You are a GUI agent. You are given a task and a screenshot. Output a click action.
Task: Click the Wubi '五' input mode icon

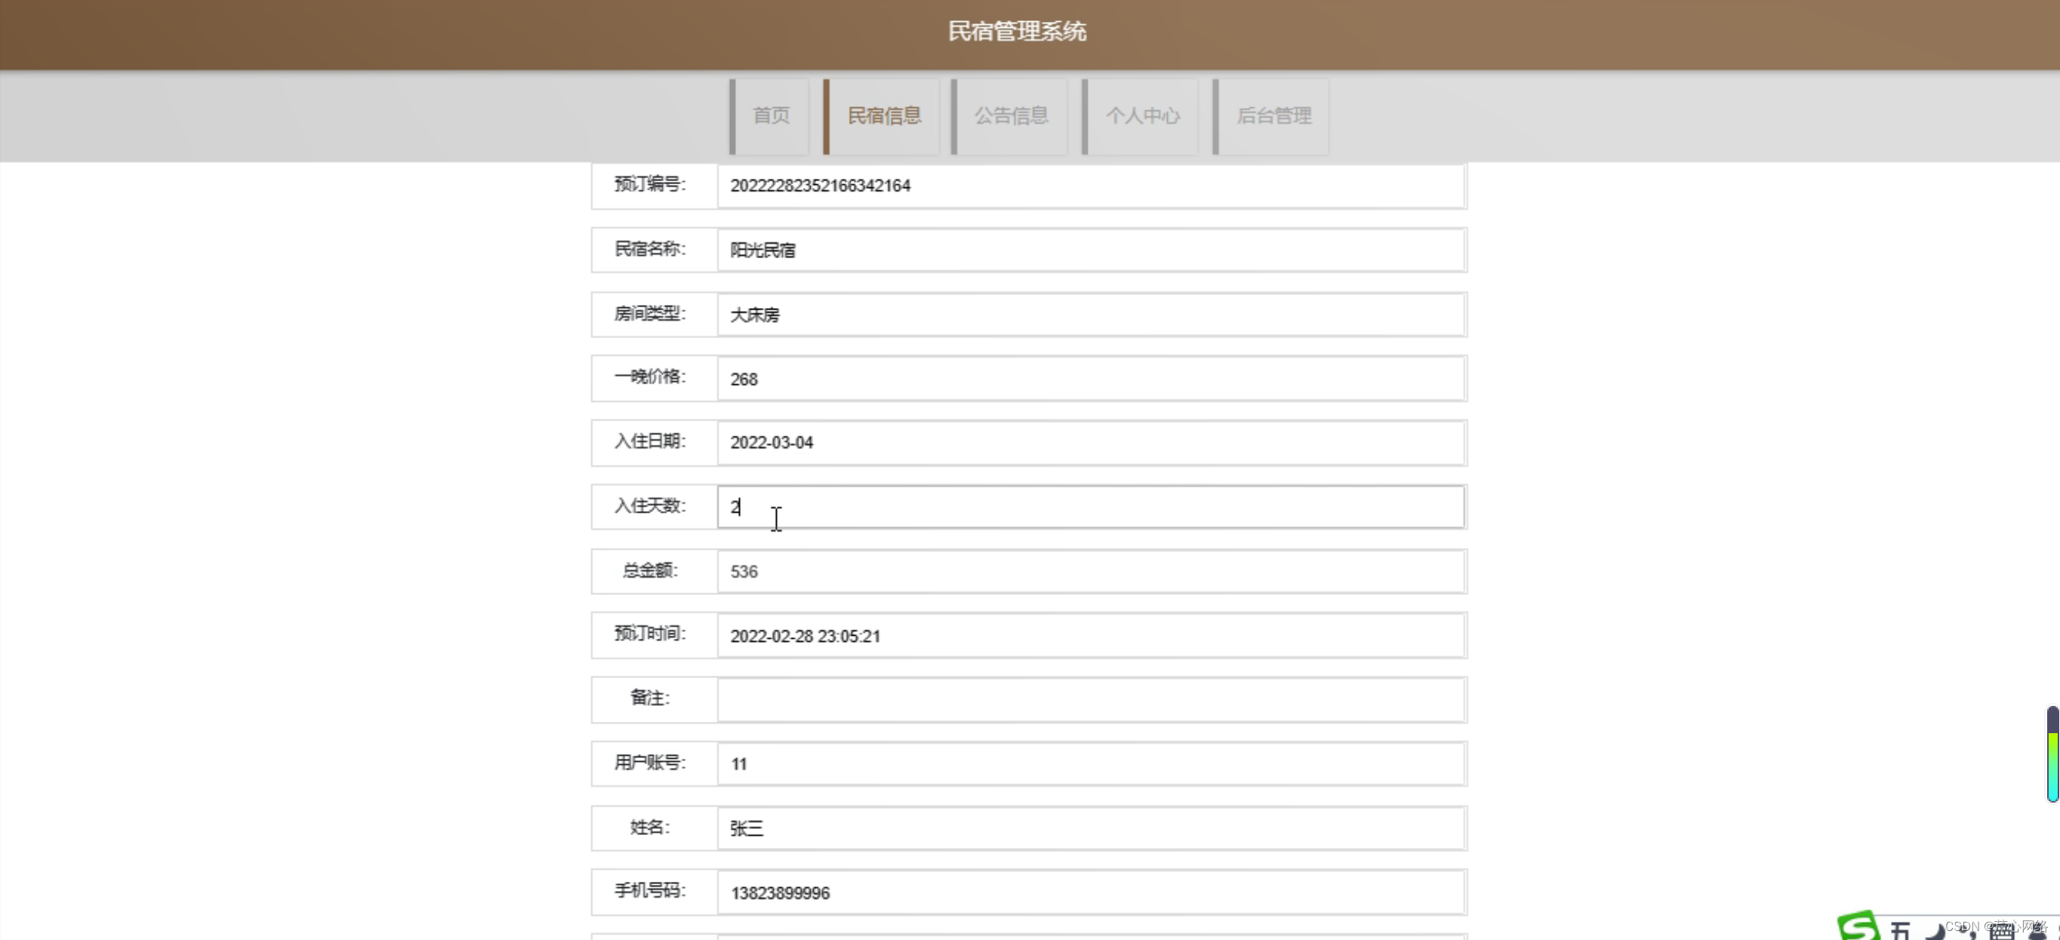1900,930
